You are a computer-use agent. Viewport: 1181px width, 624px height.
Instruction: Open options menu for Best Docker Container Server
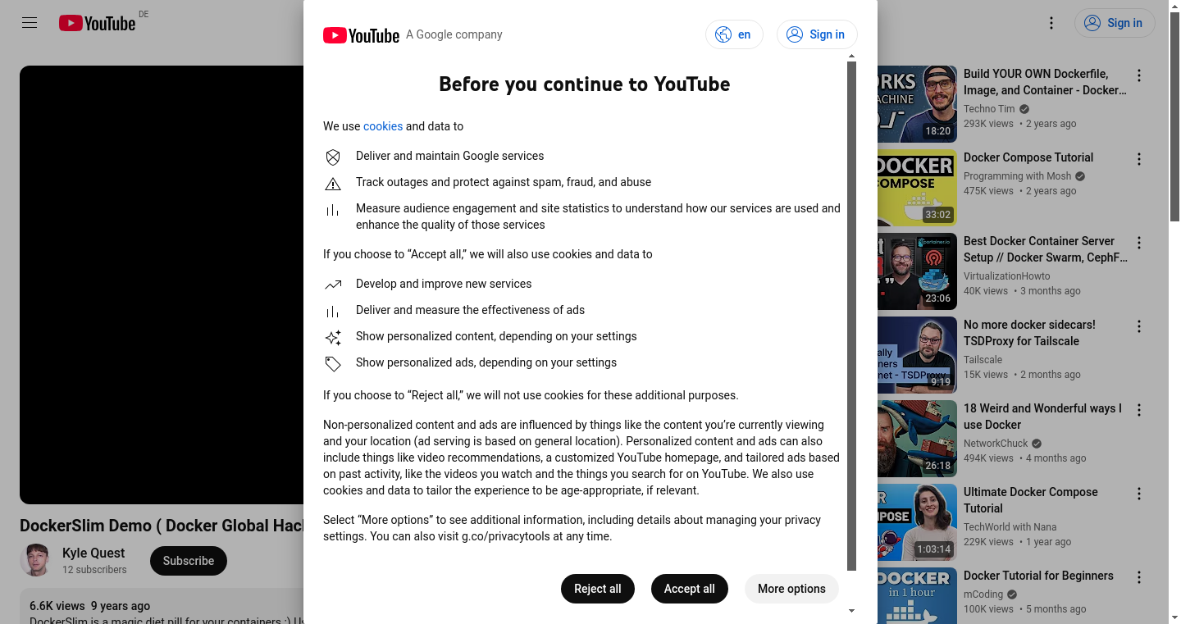point(1138,243)
